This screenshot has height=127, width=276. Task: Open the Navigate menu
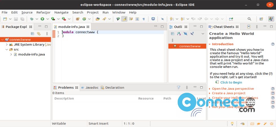[61, 12]
